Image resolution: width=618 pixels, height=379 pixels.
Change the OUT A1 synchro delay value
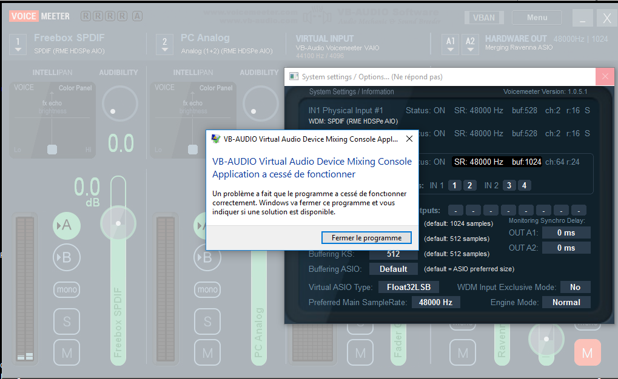(566, 232)
